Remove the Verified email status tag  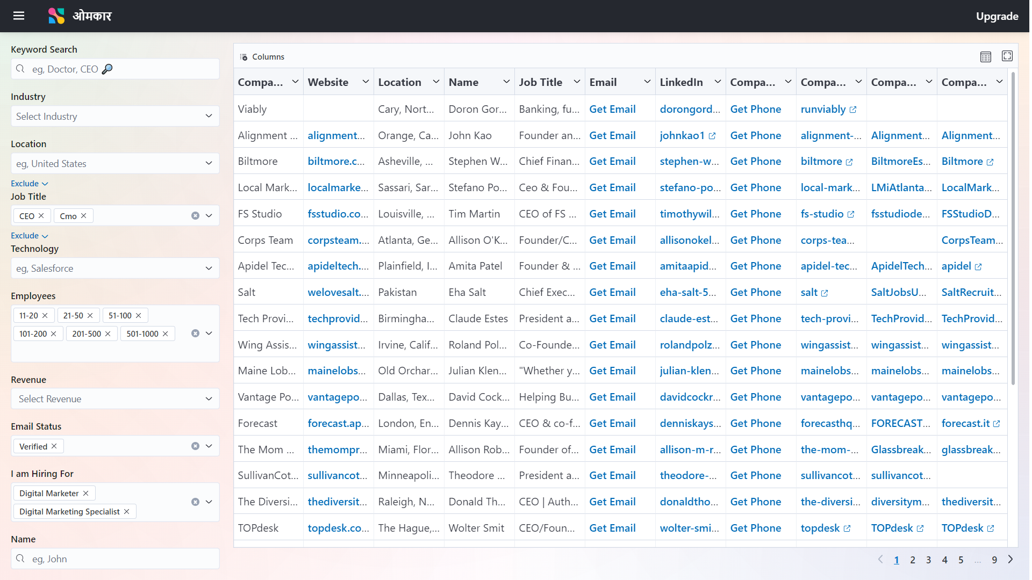click(x=54, y=446)
